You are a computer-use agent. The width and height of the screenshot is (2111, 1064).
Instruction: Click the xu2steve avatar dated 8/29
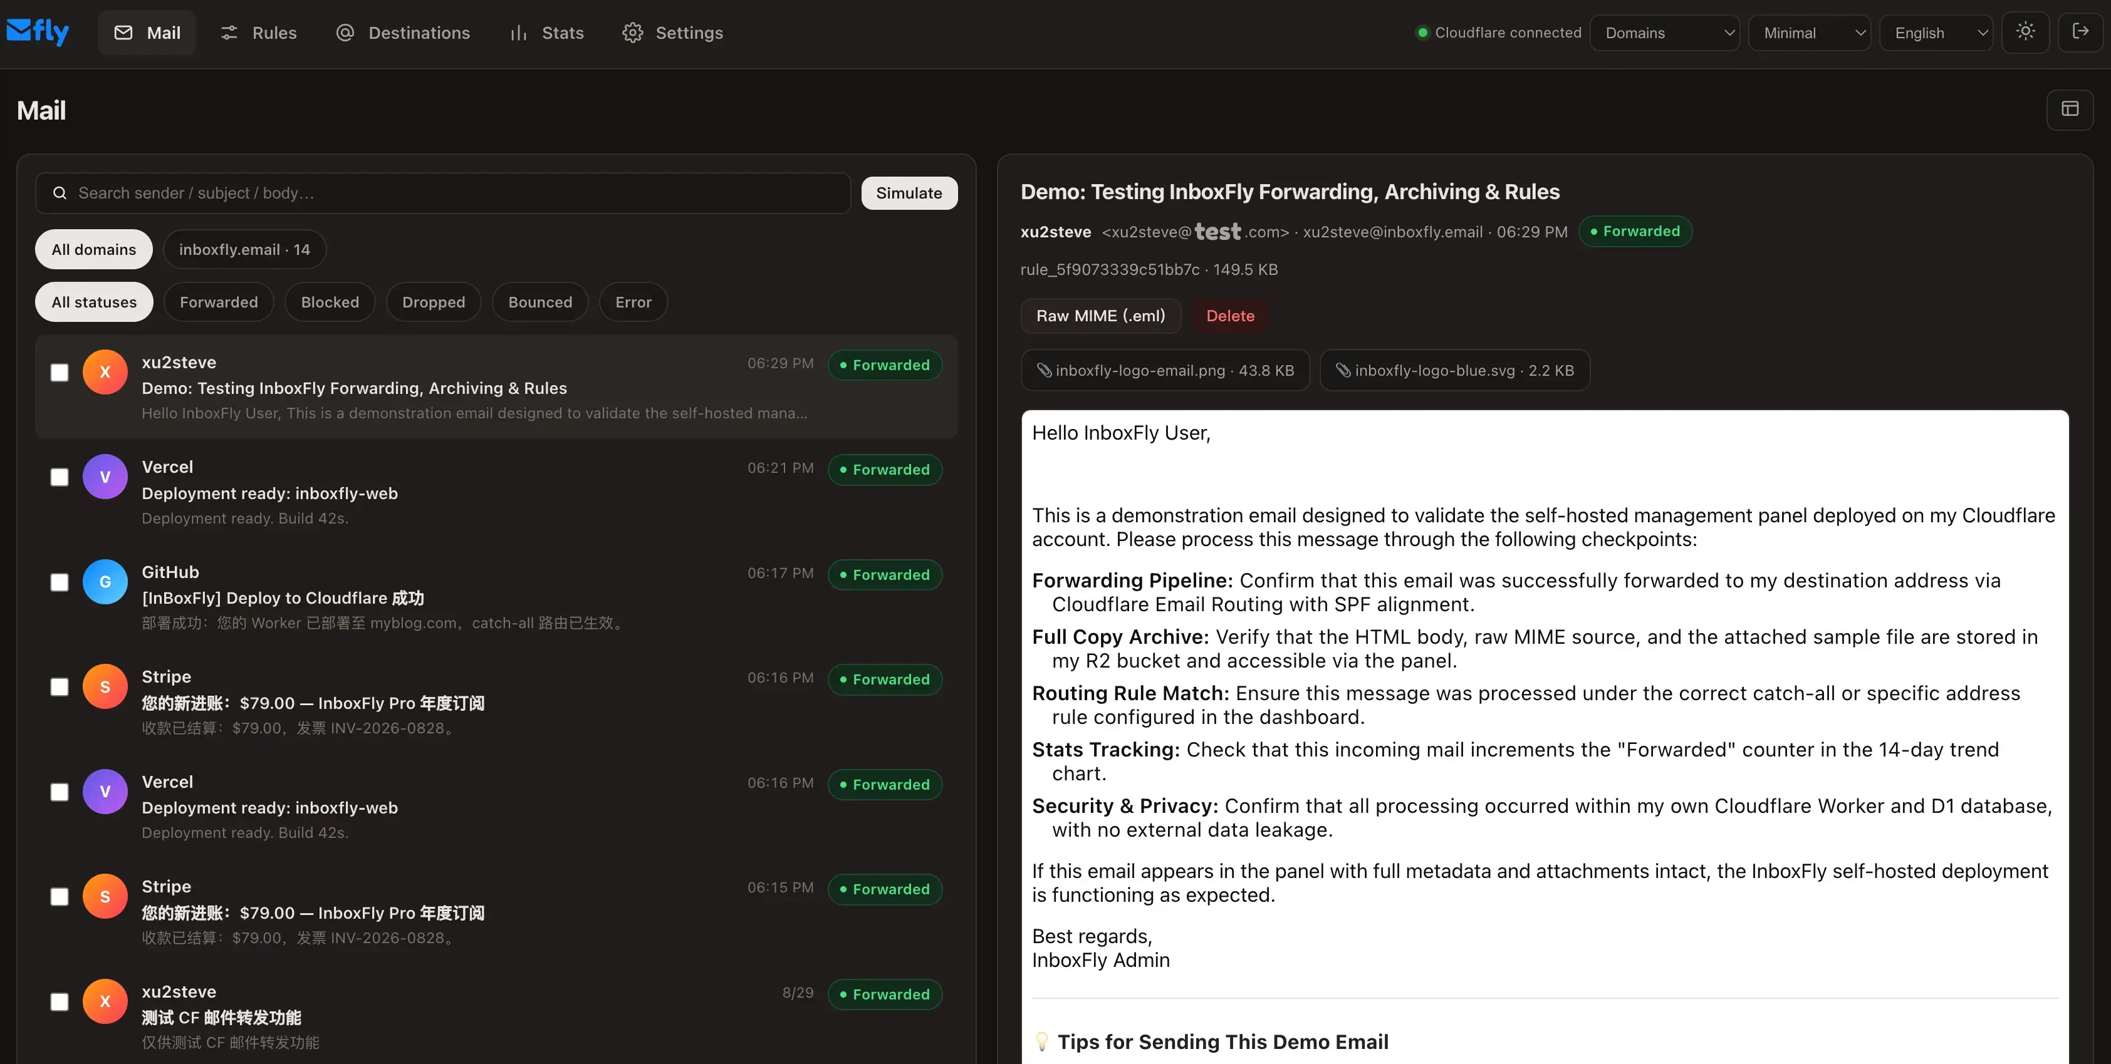point(105,1001)
